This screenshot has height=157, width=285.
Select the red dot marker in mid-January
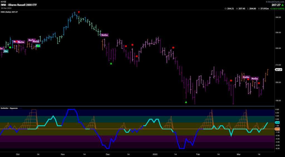coord(173,48)
